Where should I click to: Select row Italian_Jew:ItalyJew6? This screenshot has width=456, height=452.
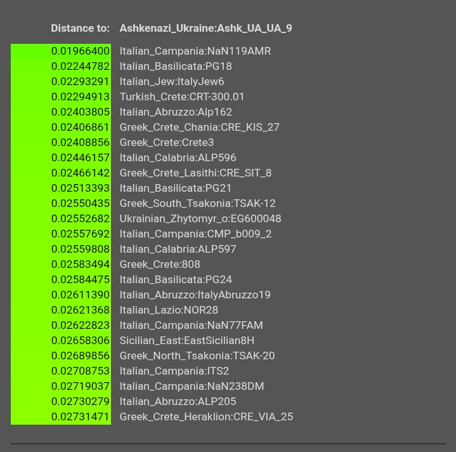point(172,81)
